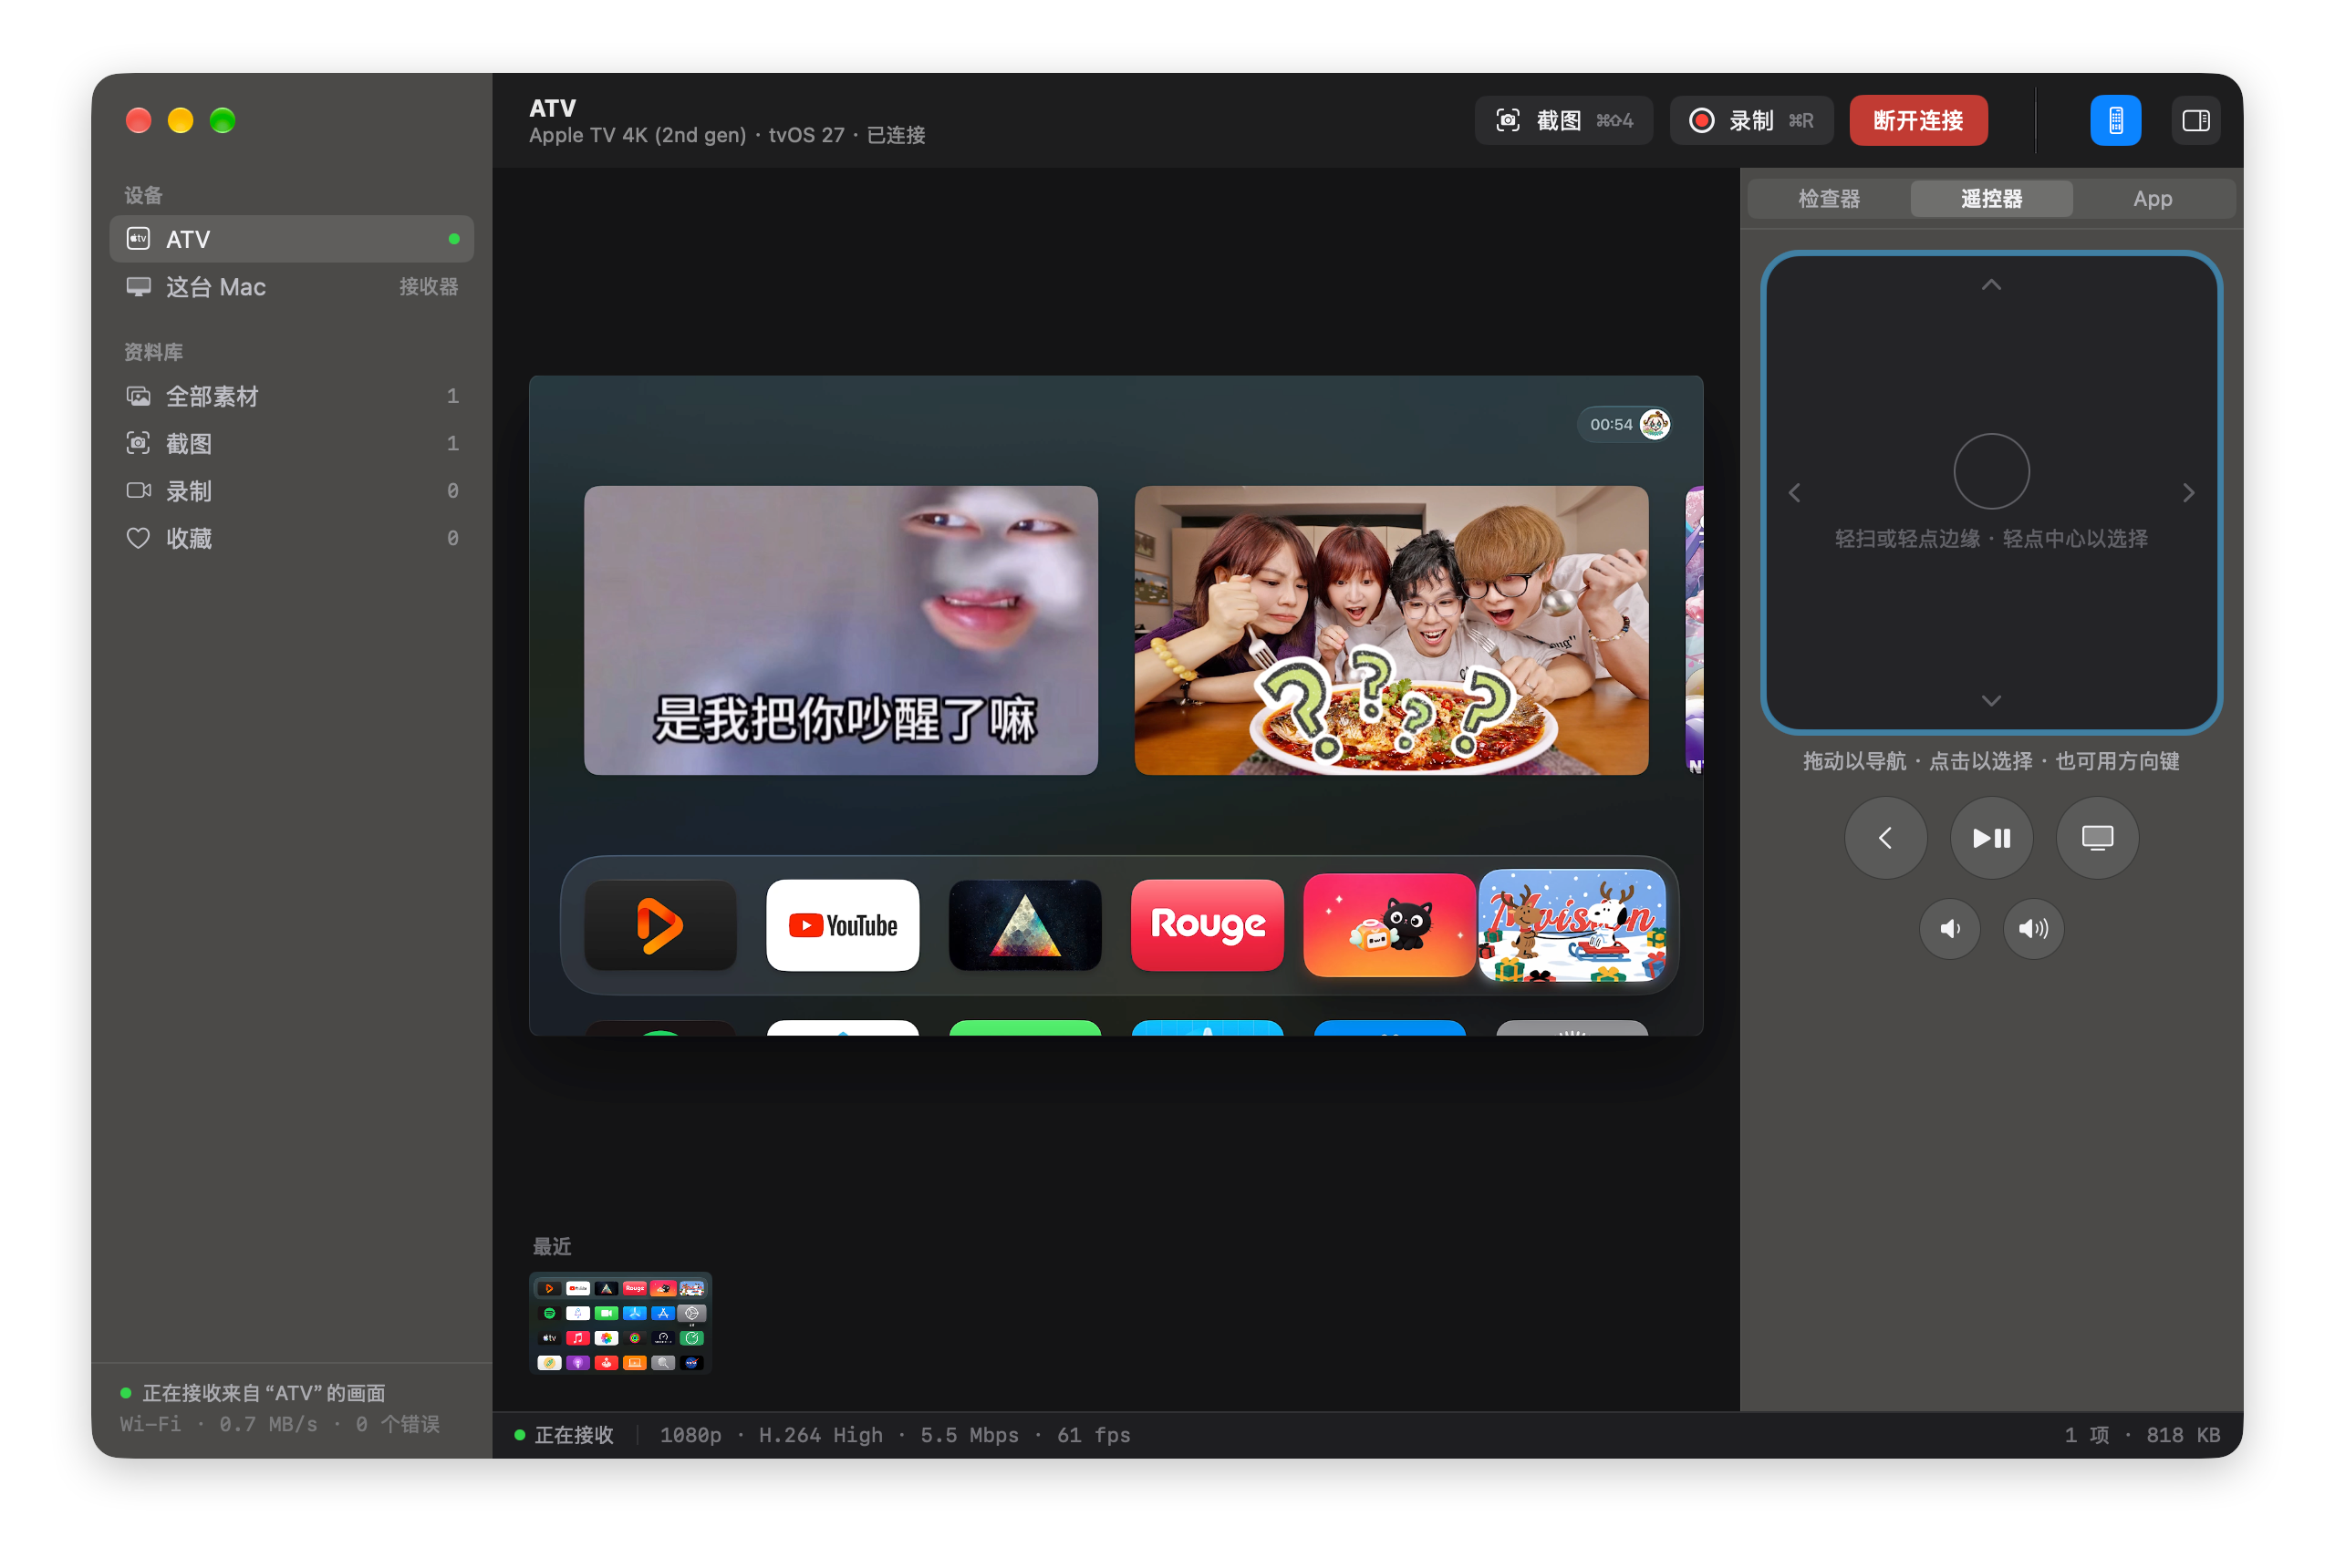Tap the center select circle on touchpad

click(x=1991, y=472)
